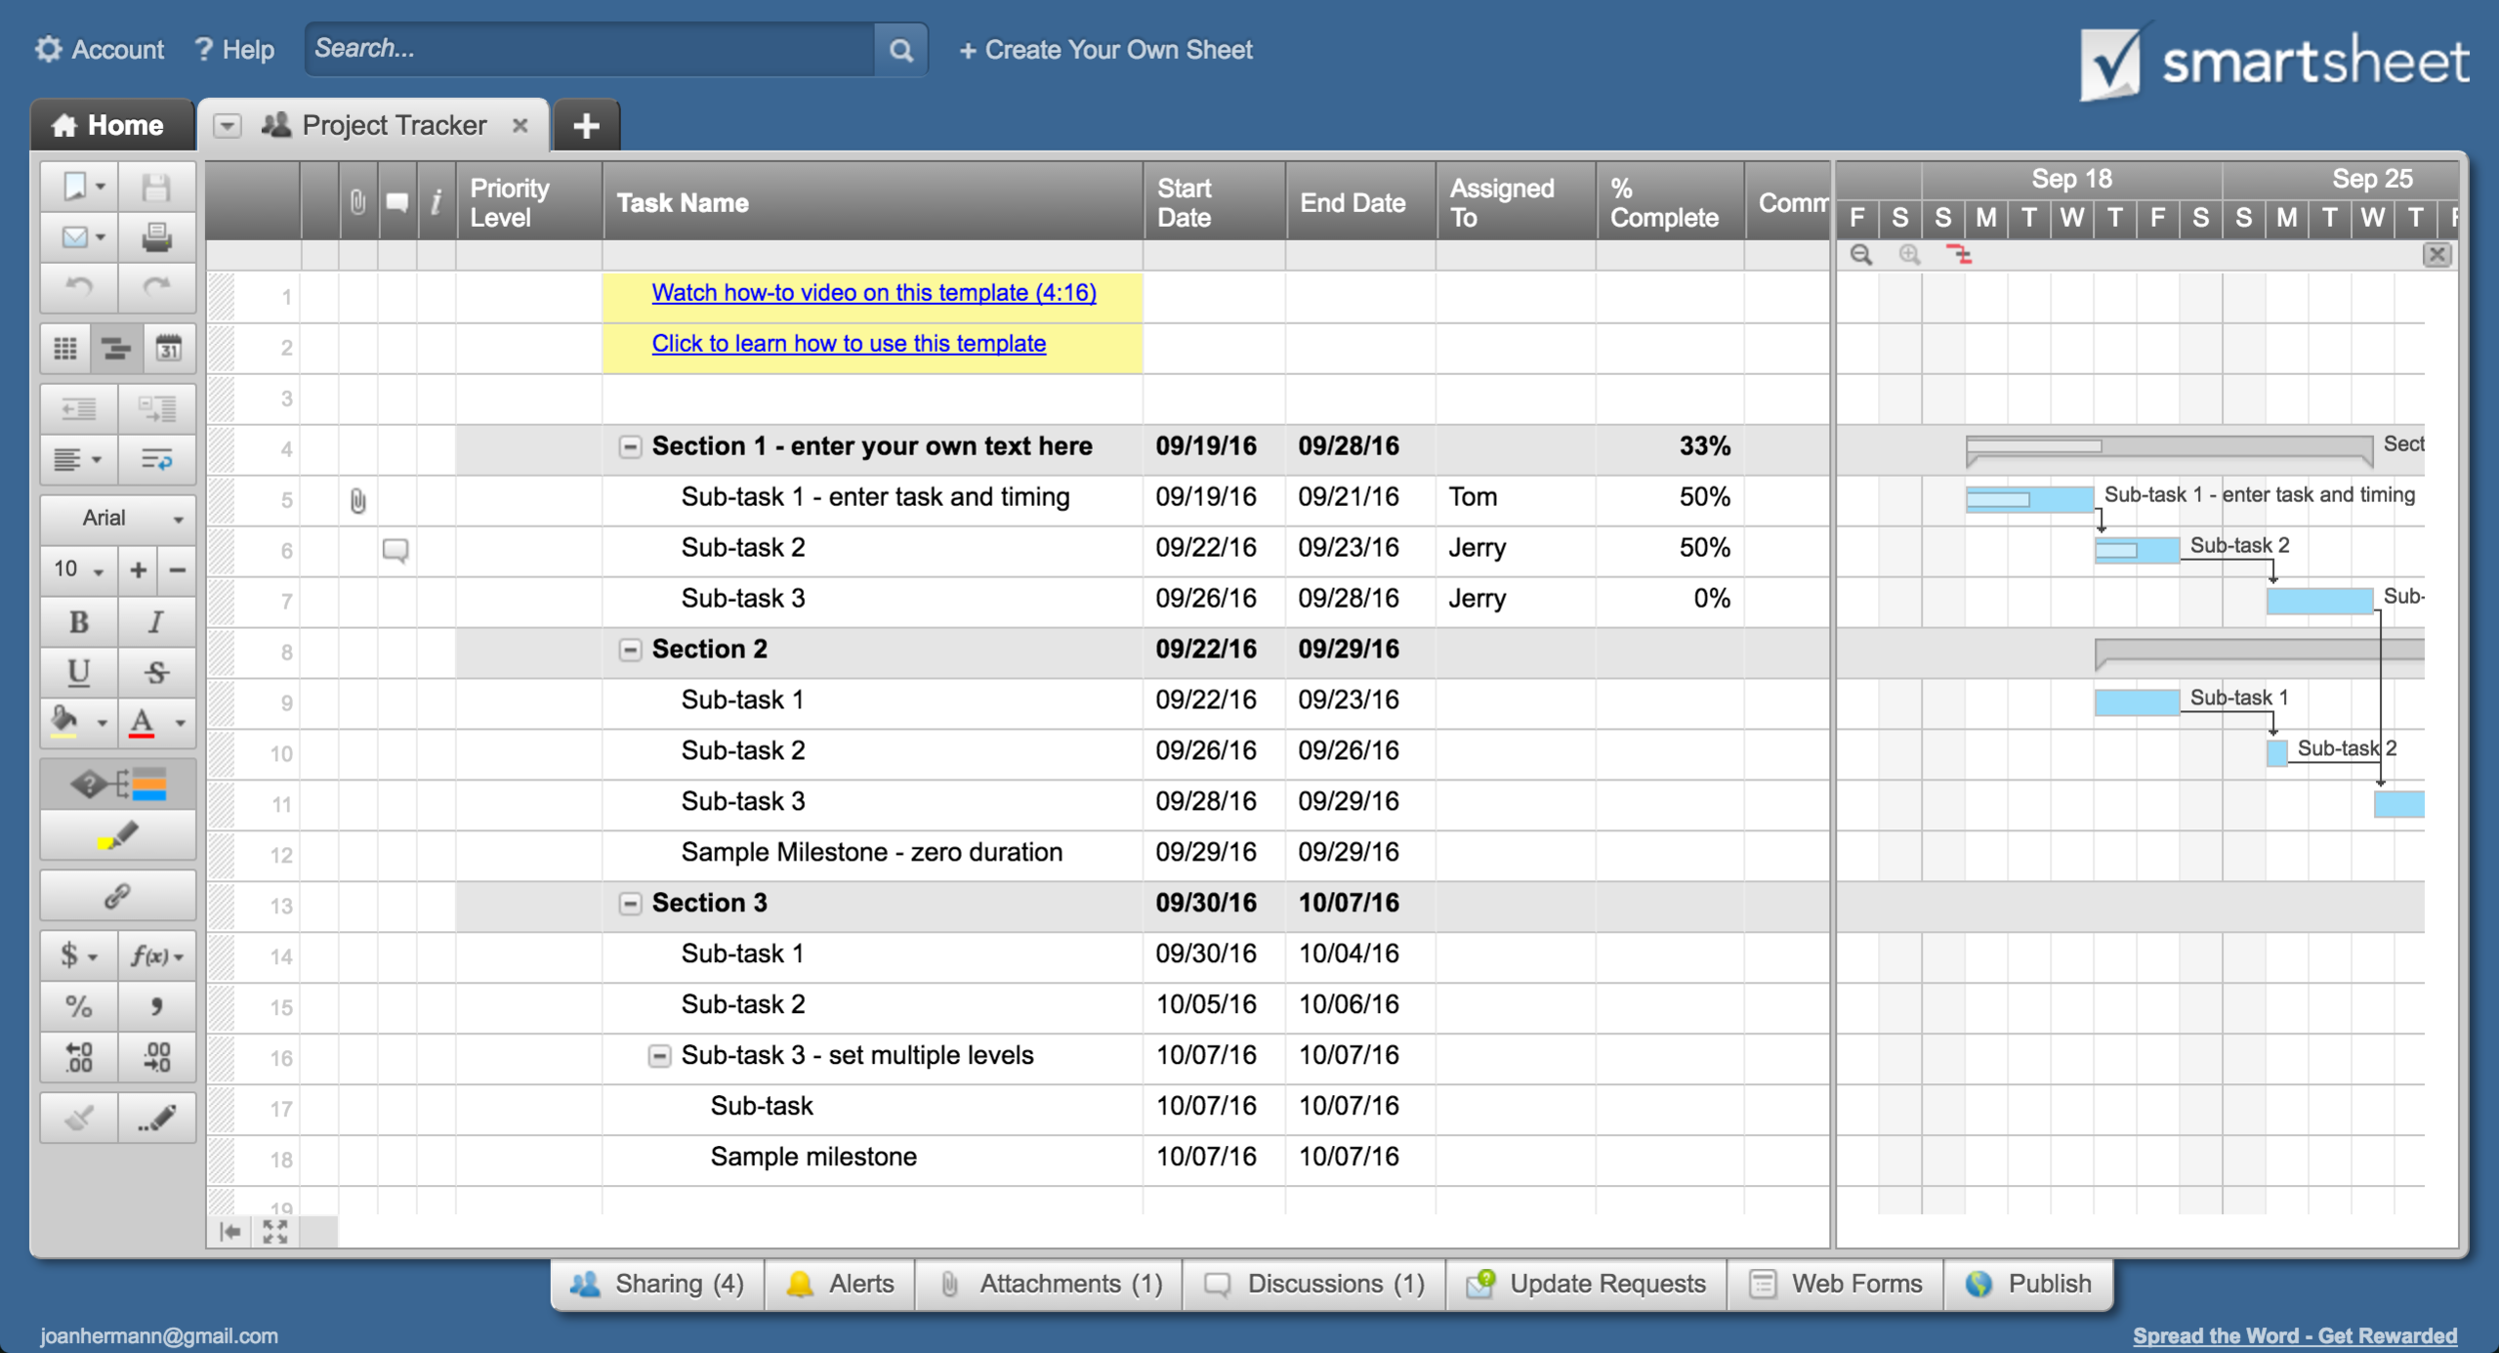Click the undo icon
The width and height of the screenshot is (2499, 1353).
click(78, 289)
